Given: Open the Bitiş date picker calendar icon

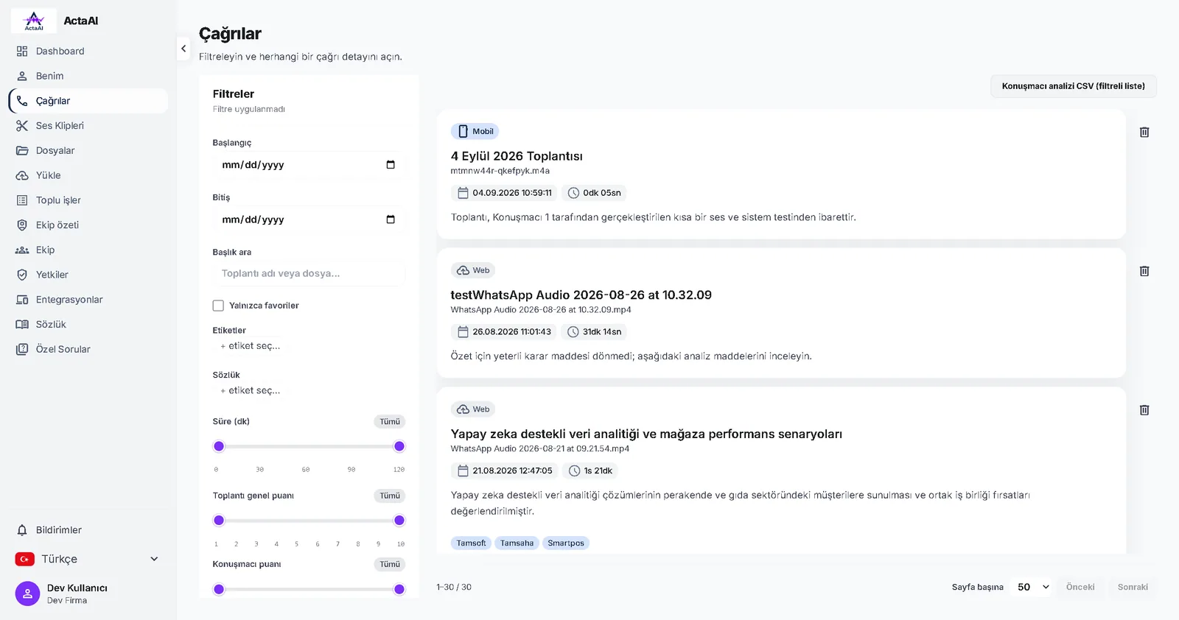Looking at the screenshot, I should [x=391, y=219].
